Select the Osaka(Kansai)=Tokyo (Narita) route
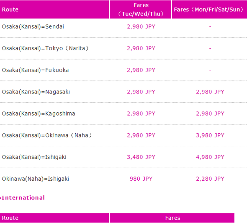 tap(45, 49)
